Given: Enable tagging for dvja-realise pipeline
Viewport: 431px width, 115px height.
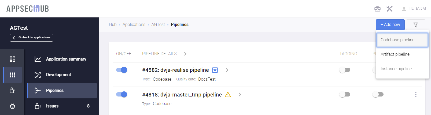Looking at the screenshot, I should pyautogui.click(x=345, y=70).
